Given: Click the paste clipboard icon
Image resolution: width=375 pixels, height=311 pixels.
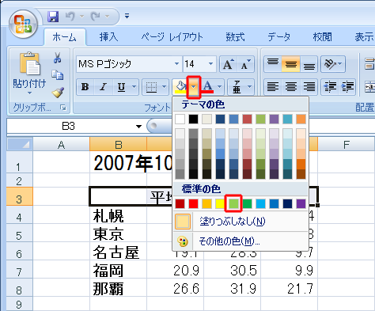Looking at the screenshot, I should [x=29, y=63].
